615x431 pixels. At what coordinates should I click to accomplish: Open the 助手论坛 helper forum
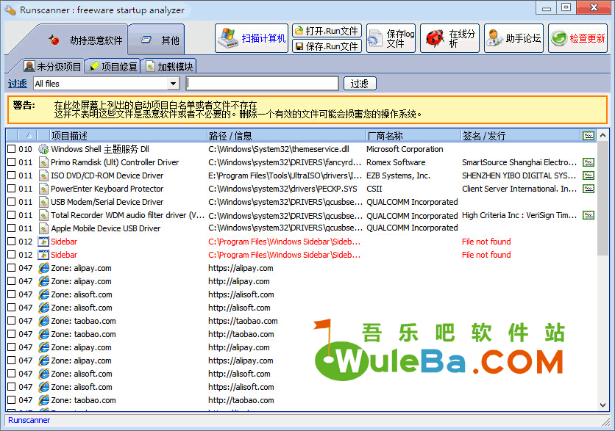point(513,38)
